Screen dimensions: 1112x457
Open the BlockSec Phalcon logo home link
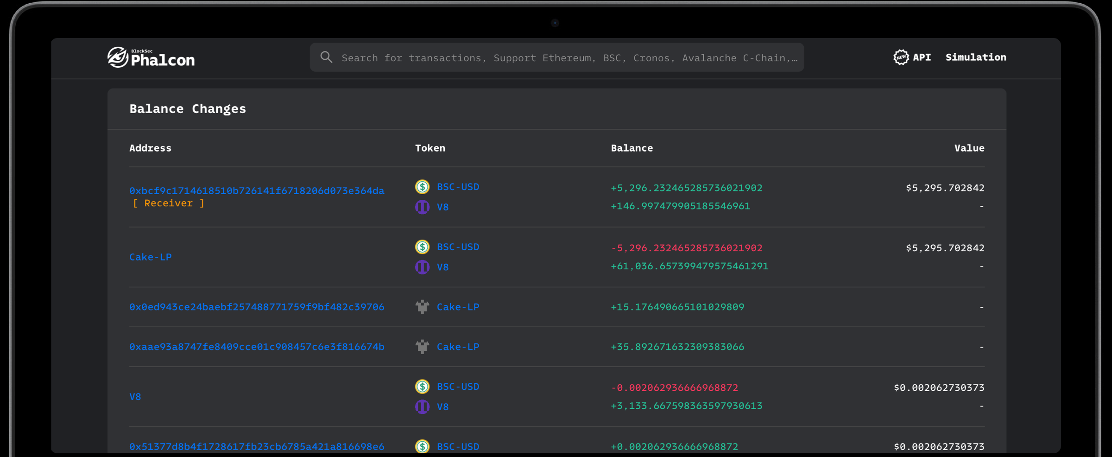click(x=151, y=57)
